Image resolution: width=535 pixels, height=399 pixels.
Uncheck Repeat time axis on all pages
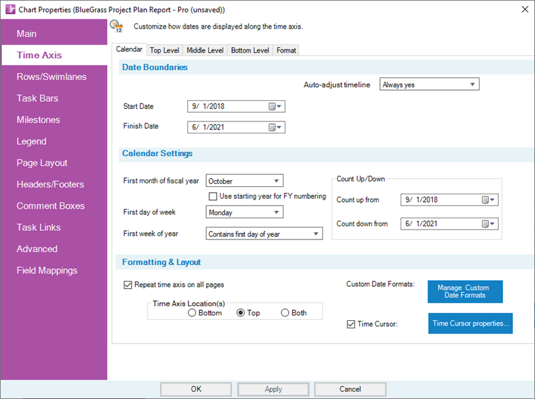click(128, 285)
